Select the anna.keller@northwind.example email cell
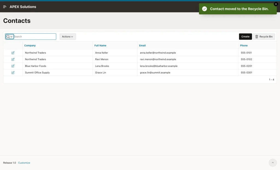The width and height of the screenshot is (280, 170). [x=188, y=53]
